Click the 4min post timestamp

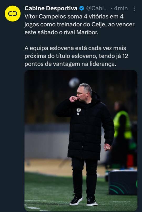click(x=121, y=8)
